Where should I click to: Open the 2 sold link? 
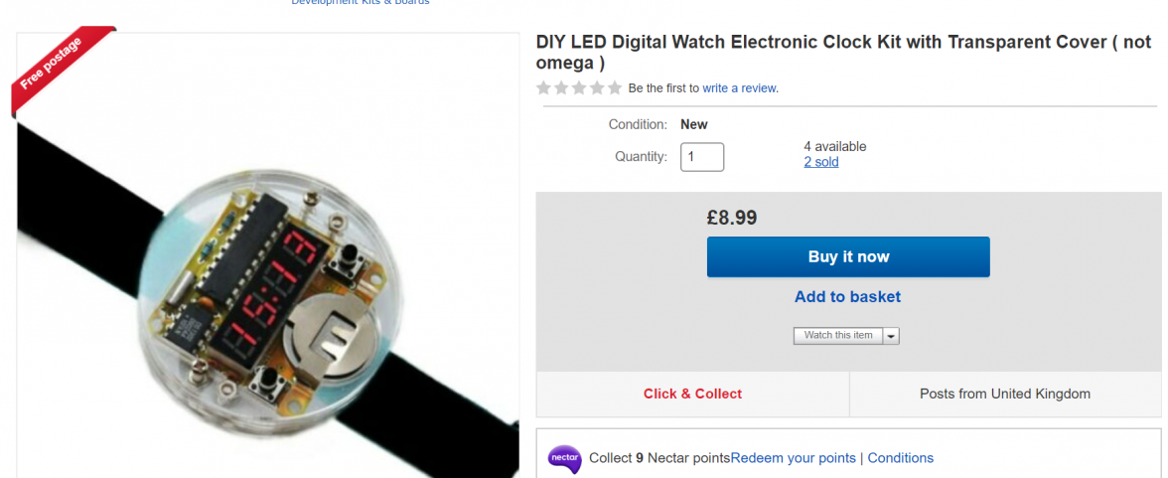[x=820, y=162]
